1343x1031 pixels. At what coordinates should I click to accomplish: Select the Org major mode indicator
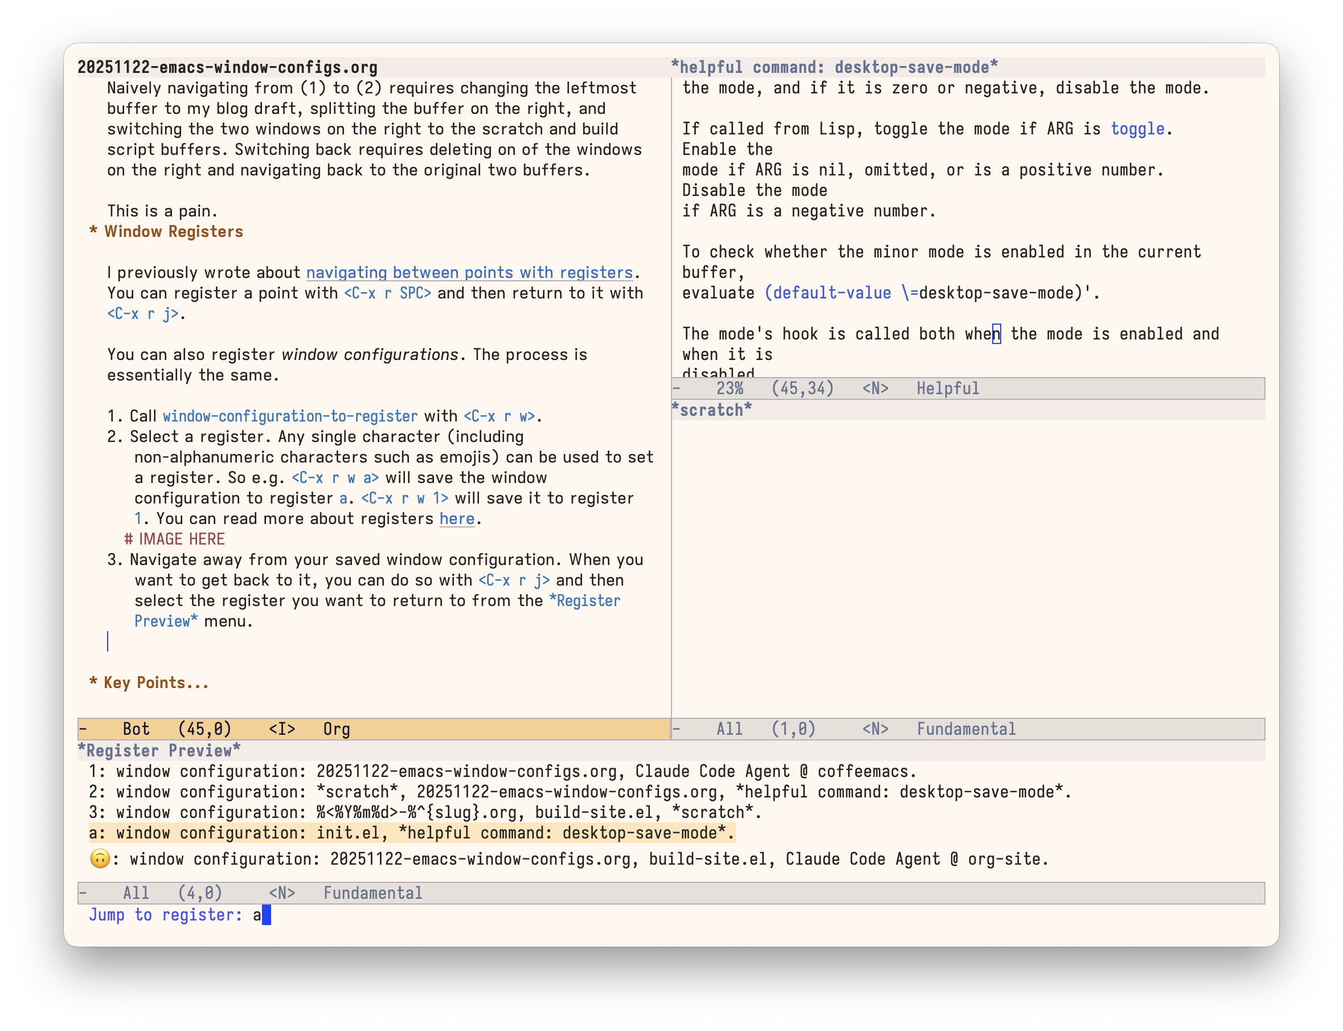(x=336, y=729)
